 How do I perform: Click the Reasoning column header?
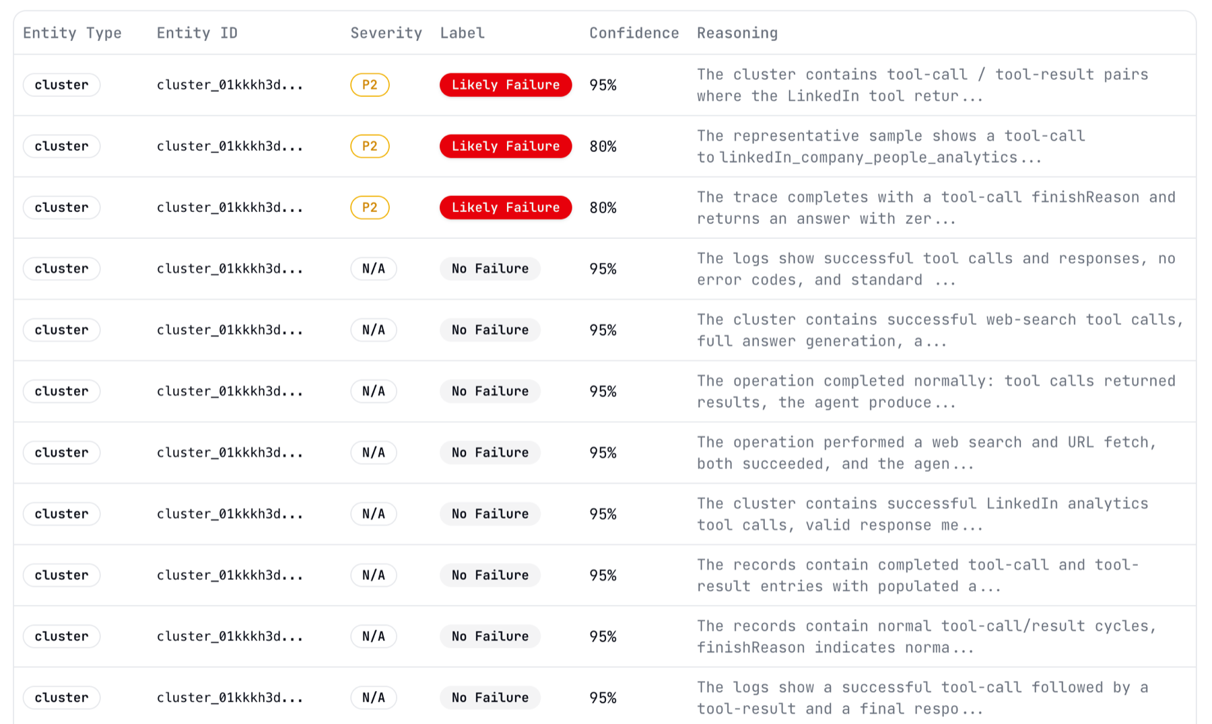737,33
